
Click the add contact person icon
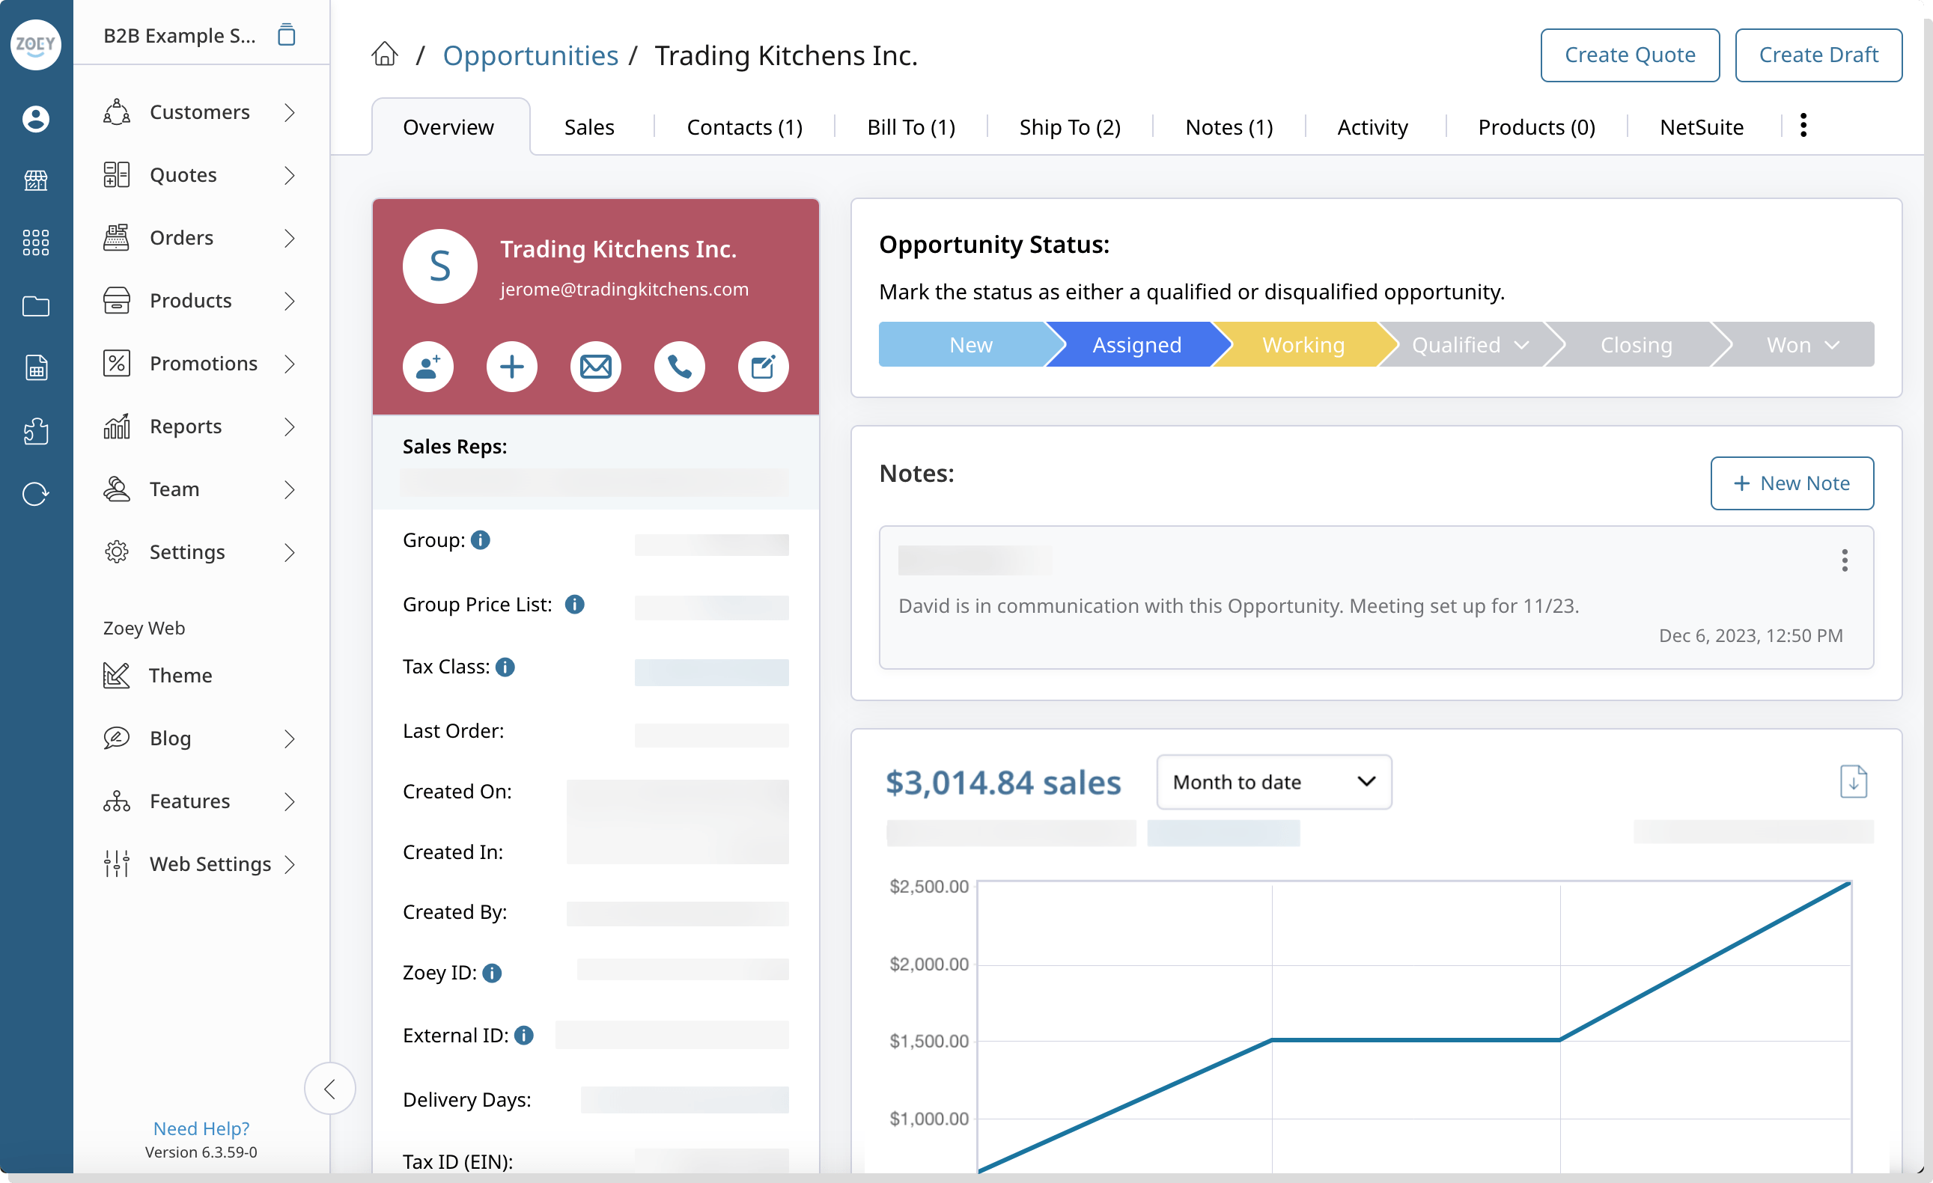[427, 366]
